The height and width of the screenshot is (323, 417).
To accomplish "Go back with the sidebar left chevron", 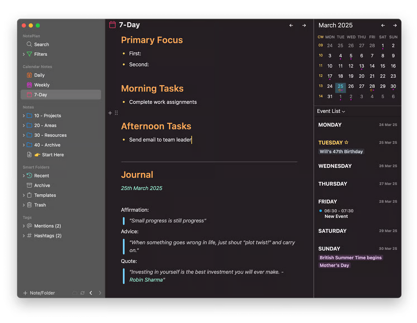I will tap(91, 293).
